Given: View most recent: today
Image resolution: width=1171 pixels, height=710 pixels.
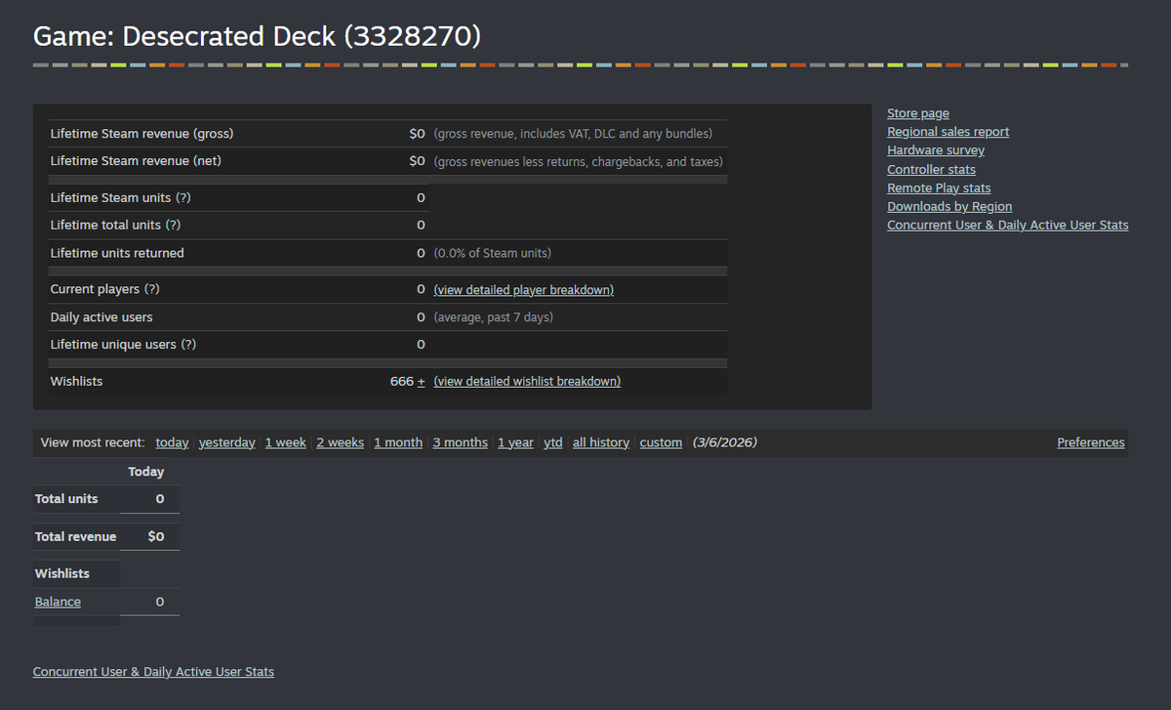Looking at the screenshot, I should click(x=172, y=442).
